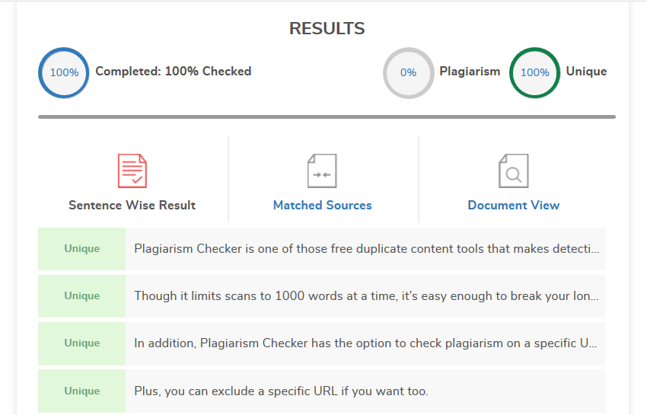Click the Plagiarism percentage label

coord(470,72)
